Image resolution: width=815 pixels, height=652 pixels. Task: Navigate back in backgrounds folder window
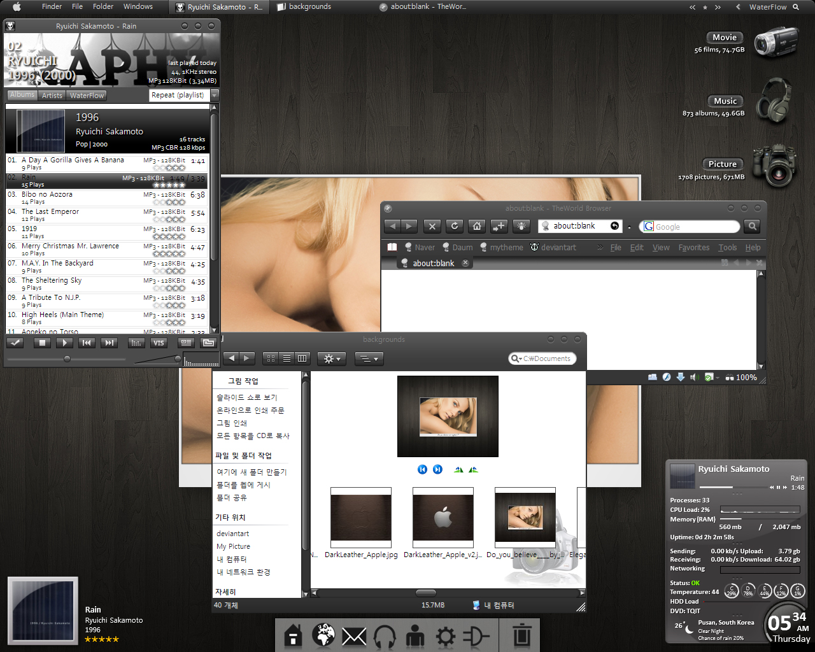[x=231, y=358]
